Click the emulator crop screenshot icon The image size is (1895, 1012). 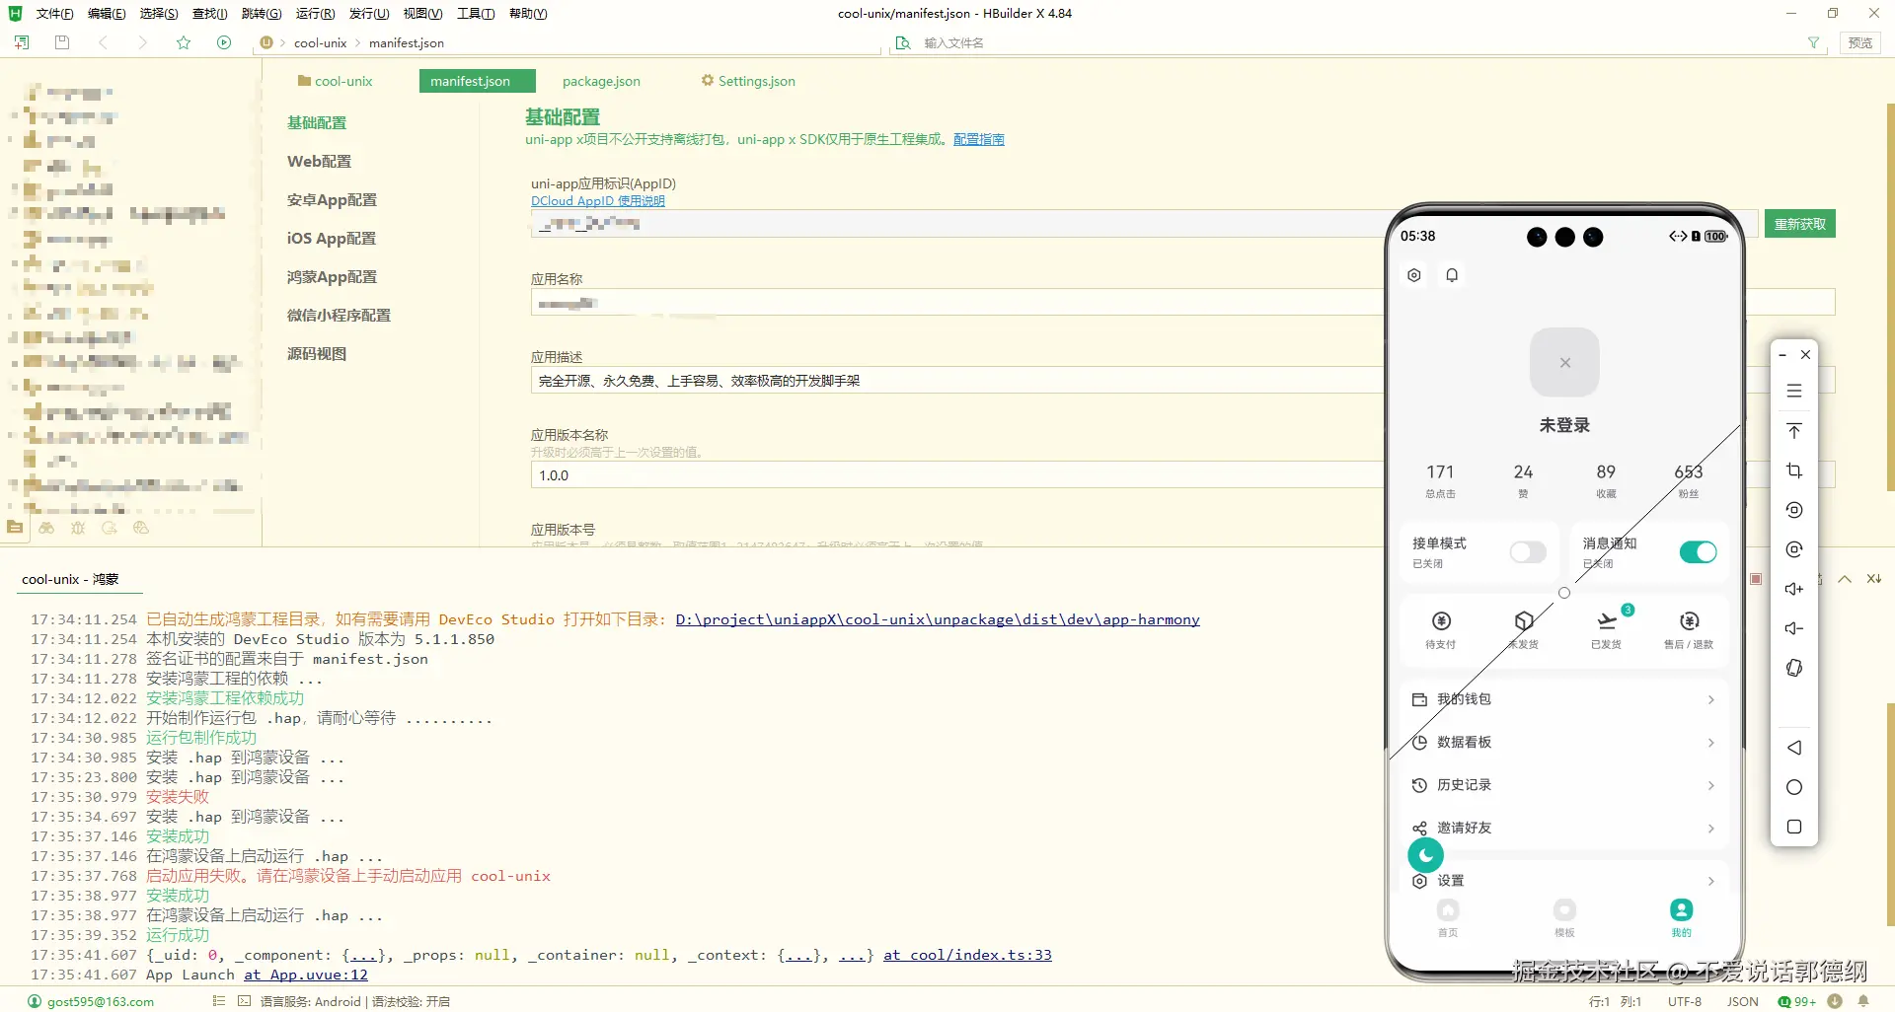pos(1794,470)
